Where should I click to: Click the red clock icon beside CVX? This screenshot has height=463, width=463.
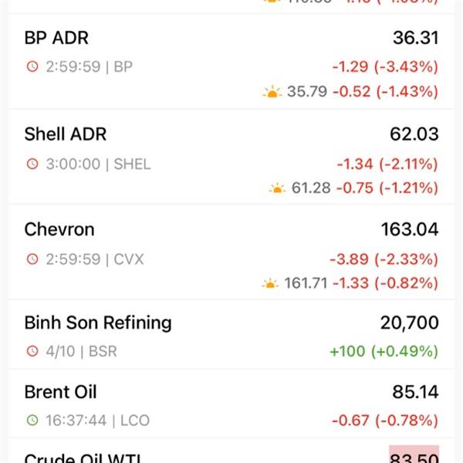coord(32,259)
